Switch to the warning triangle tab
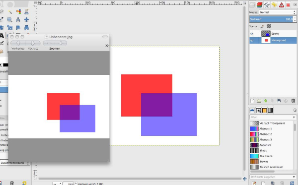Screen dimensions: 298x185 click(282, 5)
